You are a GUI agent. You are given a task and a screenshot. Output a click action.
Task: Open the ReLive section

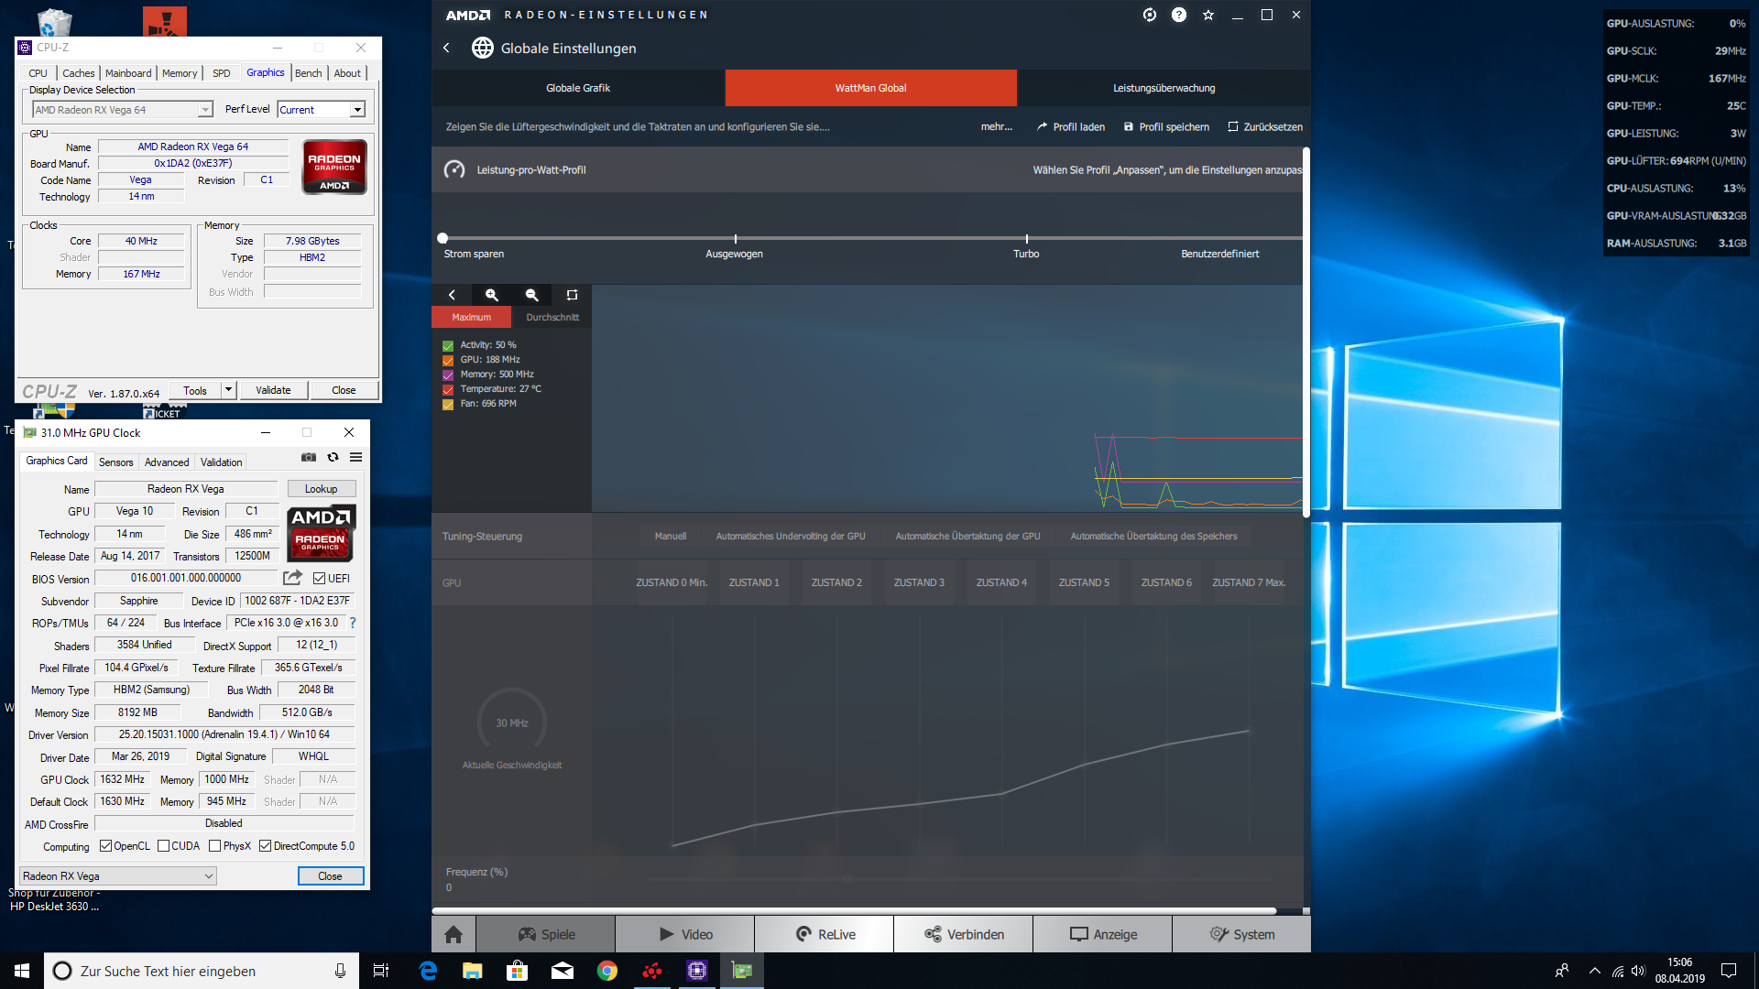825,934
